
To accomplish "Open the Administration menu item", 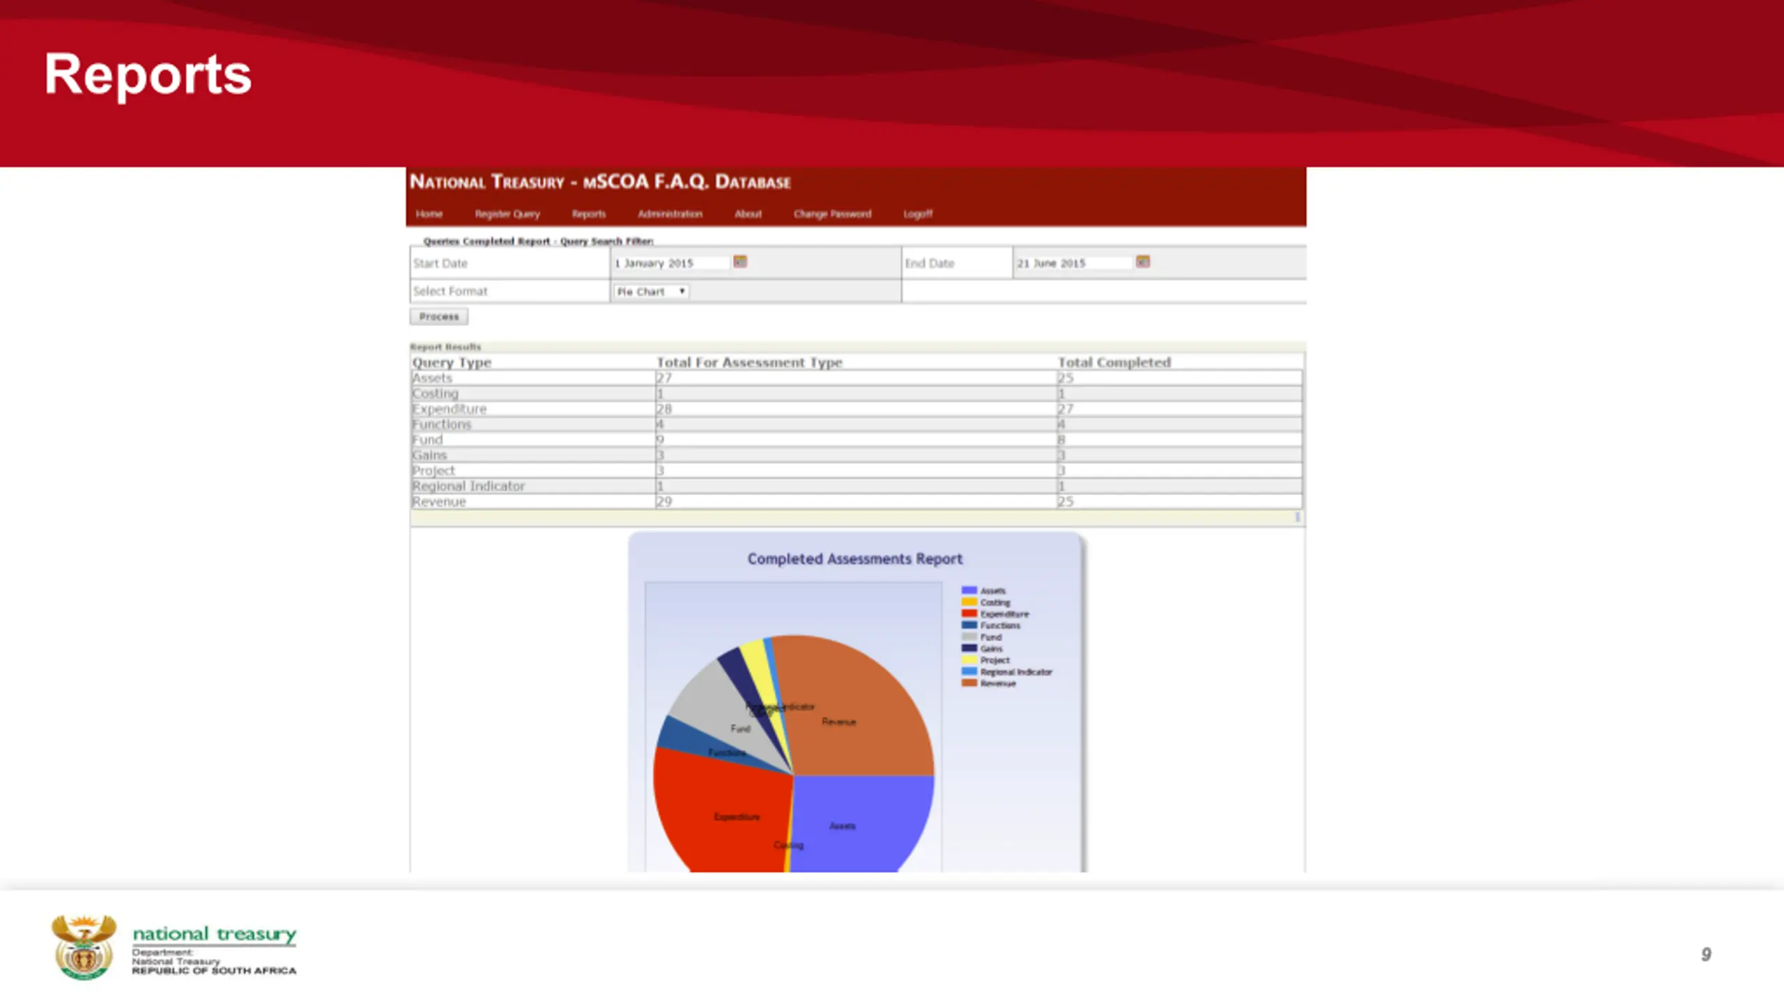I will tap(670, 214).
